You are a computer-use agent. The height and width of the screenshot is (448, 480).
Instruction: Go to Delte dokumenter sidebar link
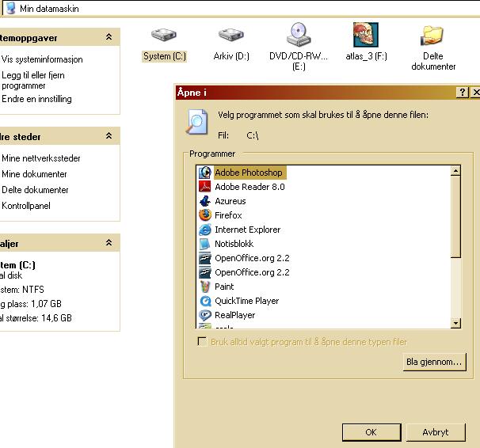pyautogui.click(x=35, y=190)
